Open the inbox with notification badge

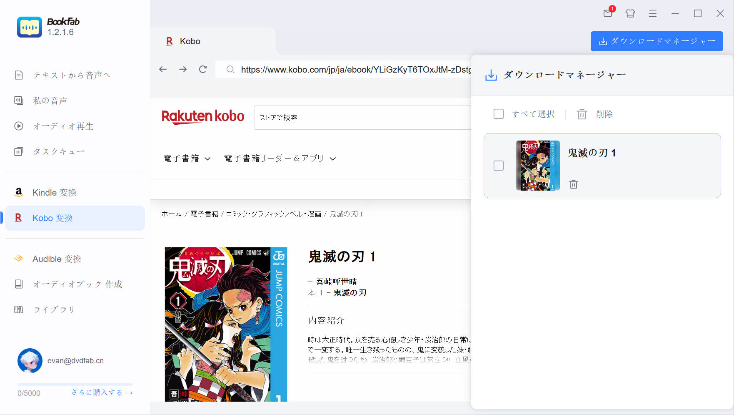pyautogui.click(x=607, y=13)
